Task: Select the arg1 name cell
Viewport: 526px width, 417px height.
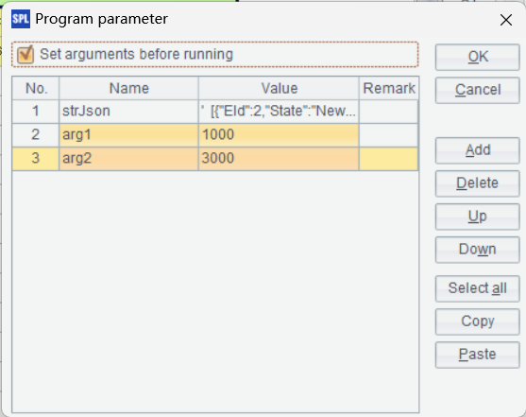Action: click(x=128, y=135)
